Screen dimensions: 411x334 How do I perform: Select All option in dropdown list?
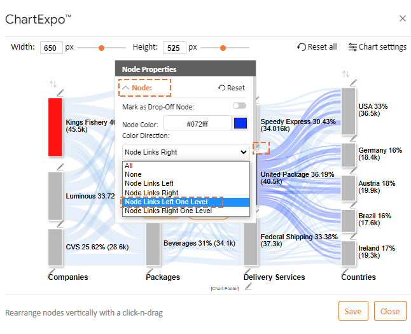186,165
